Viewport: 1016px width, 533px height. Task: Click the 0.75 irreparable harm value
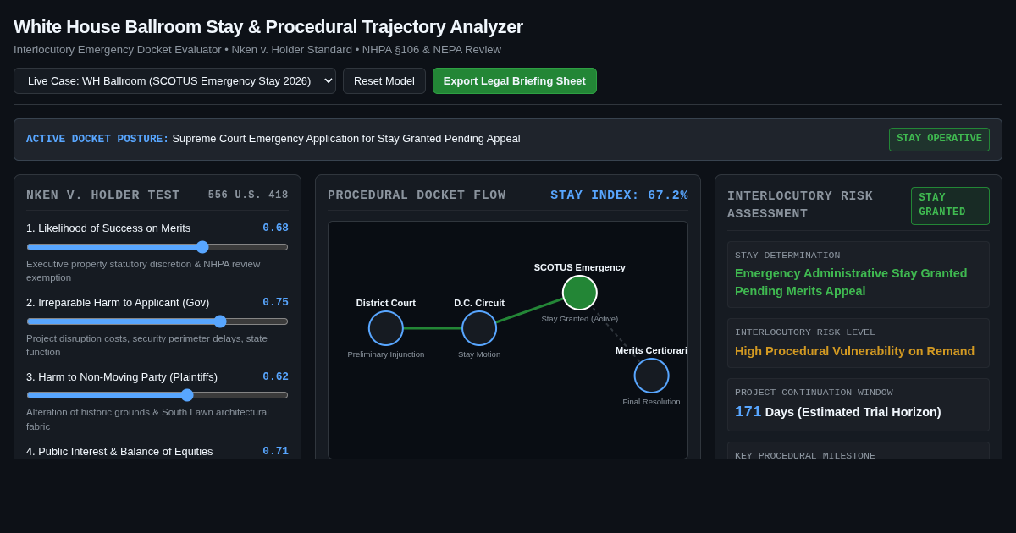click(x=275, y=303)
